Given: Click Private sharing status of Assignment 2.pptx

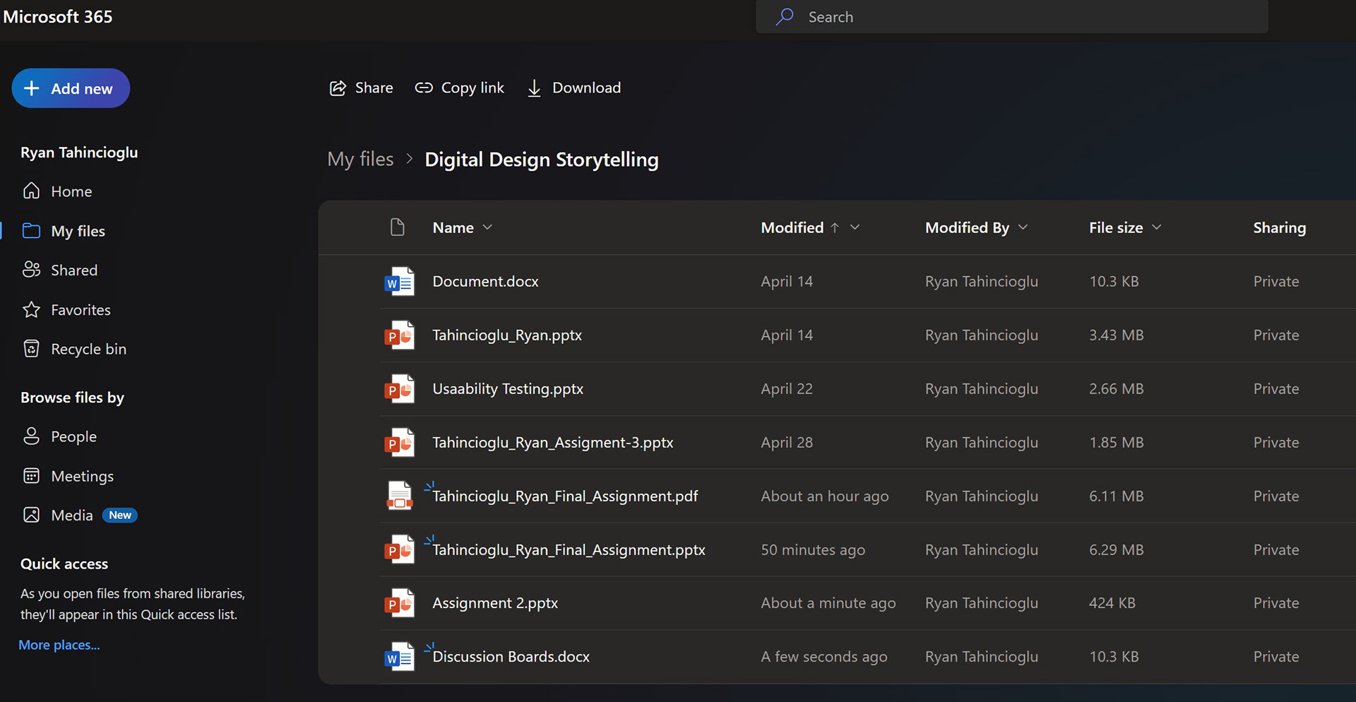Looking at the screenshot, I should tap(1275, 603).
